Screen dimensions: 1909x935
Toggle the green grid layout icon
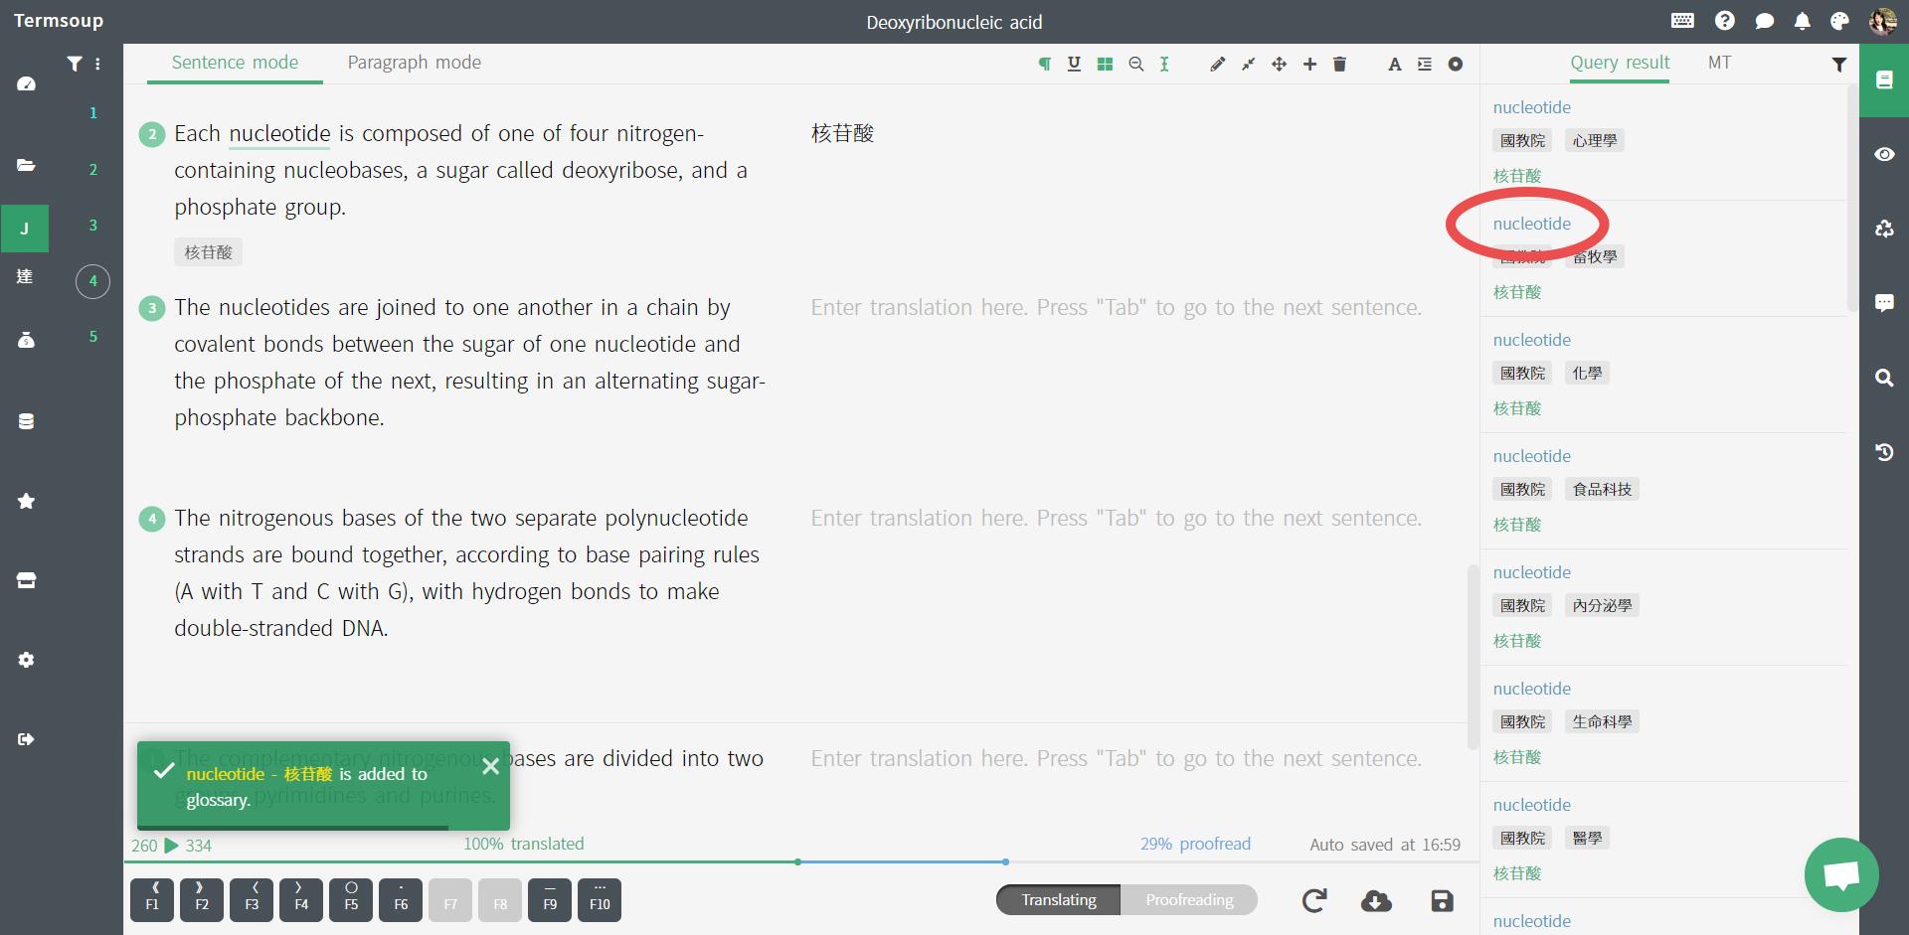pos(1105,64)
